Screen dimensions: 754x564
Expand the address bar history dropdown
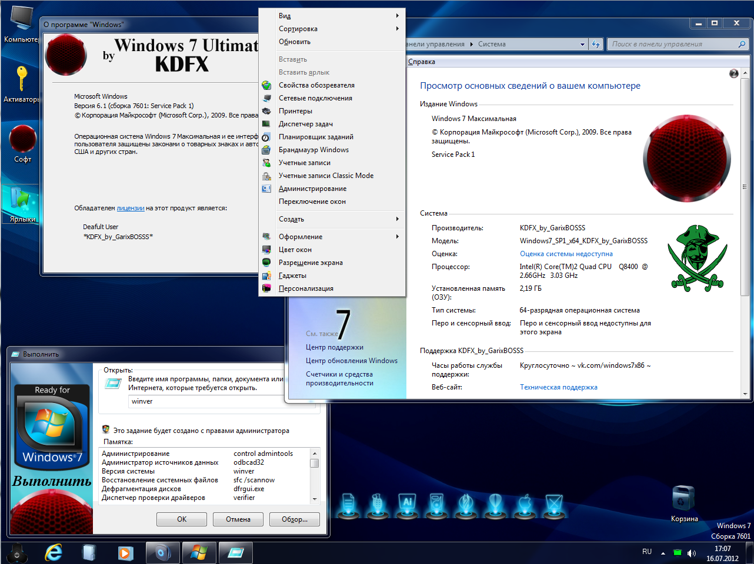[582, 44]
